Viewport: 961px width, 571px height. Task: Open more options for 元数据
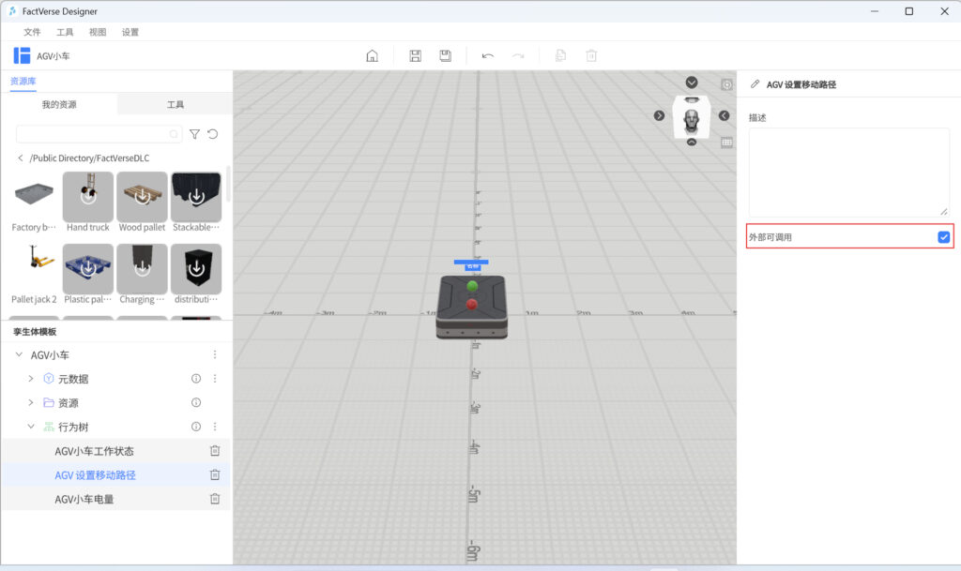pos(215,379)
